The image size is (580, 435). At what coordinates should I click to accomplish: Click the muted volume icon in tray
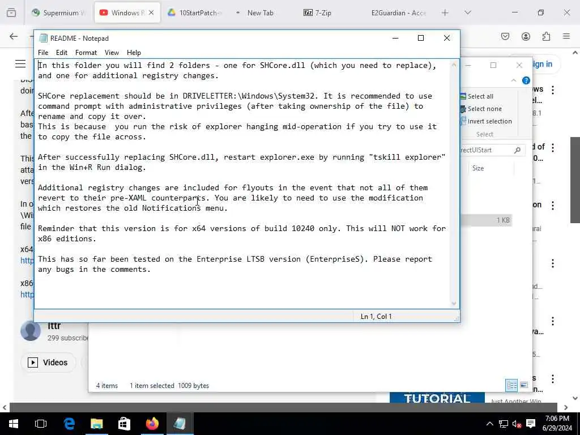[517, 424]
